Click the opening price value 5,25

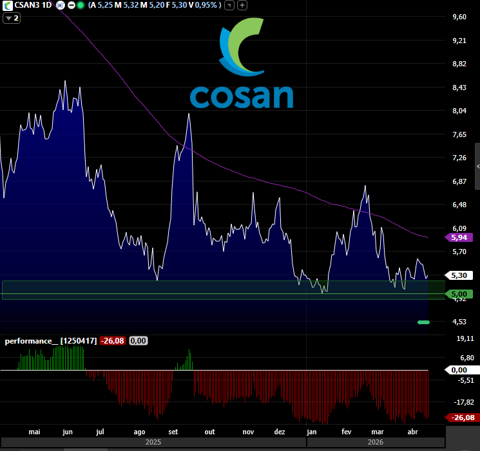pyautogui.click(x=105, y=5)
